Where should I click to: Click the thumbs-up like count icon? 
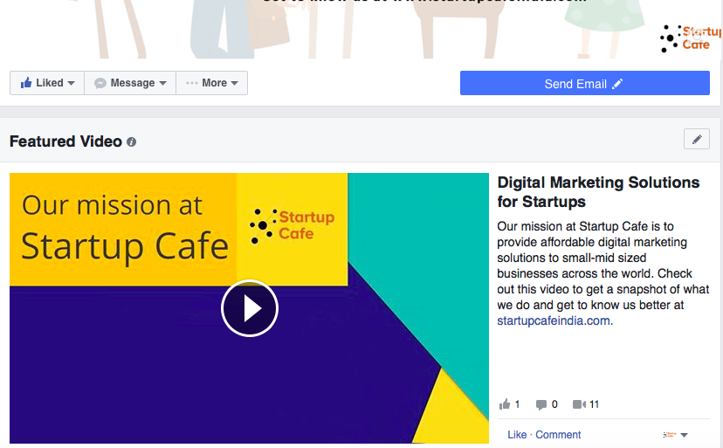pos(505,404)
